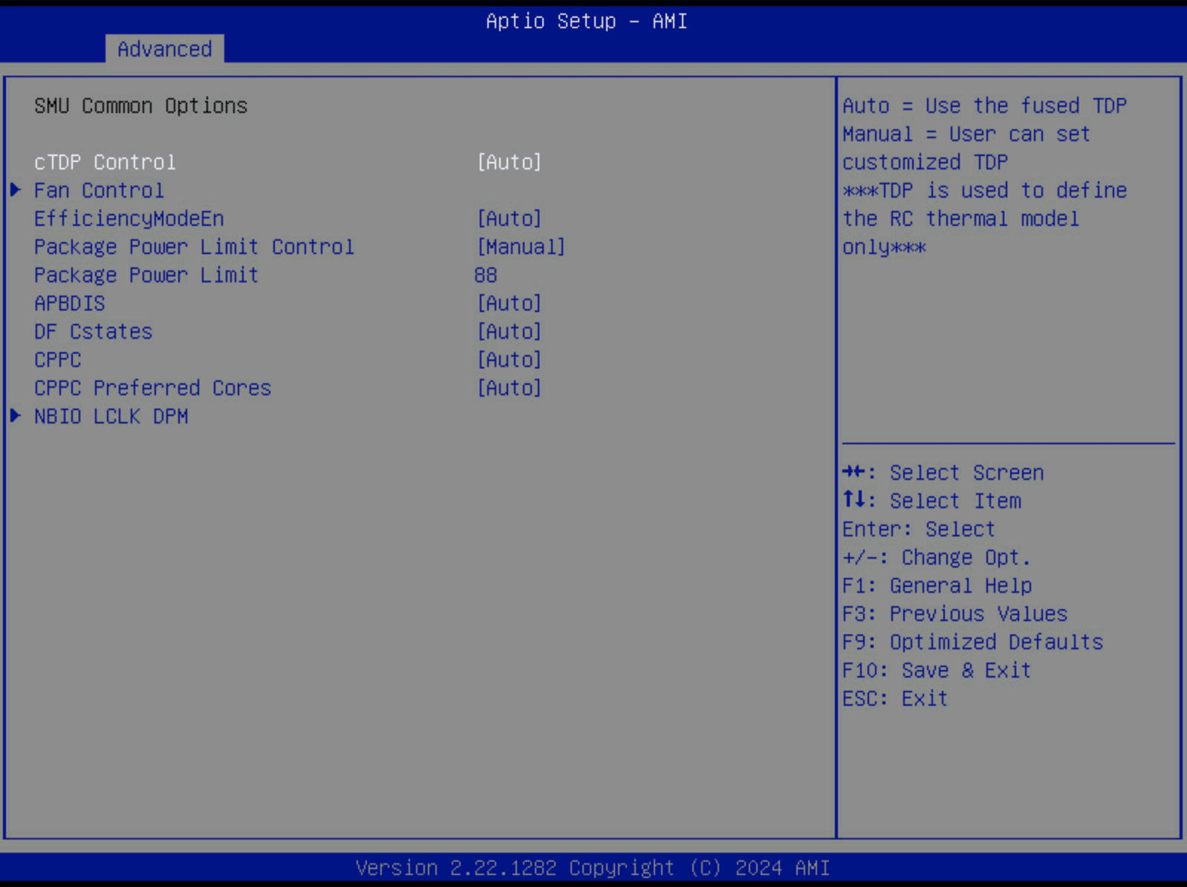Viewport: 1187px width, 887px height.
Task: Select the DF Cstates setting
Action: click(x=93, y=331)
